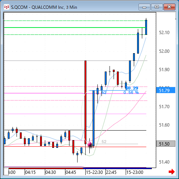
Task: Click the gray 51.50 price label
Action: pos(166,144)
